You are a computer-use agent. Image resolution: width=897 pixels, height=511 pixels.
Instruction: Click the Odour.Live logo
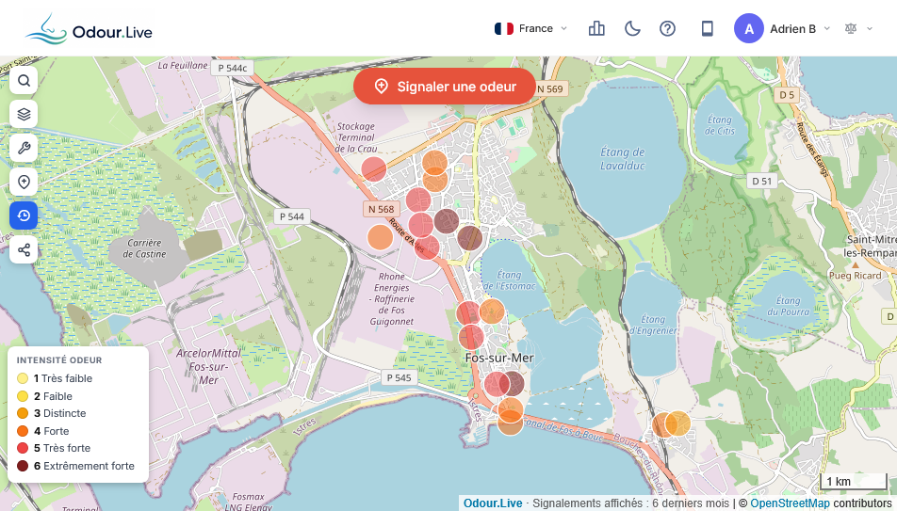point(90,28)
